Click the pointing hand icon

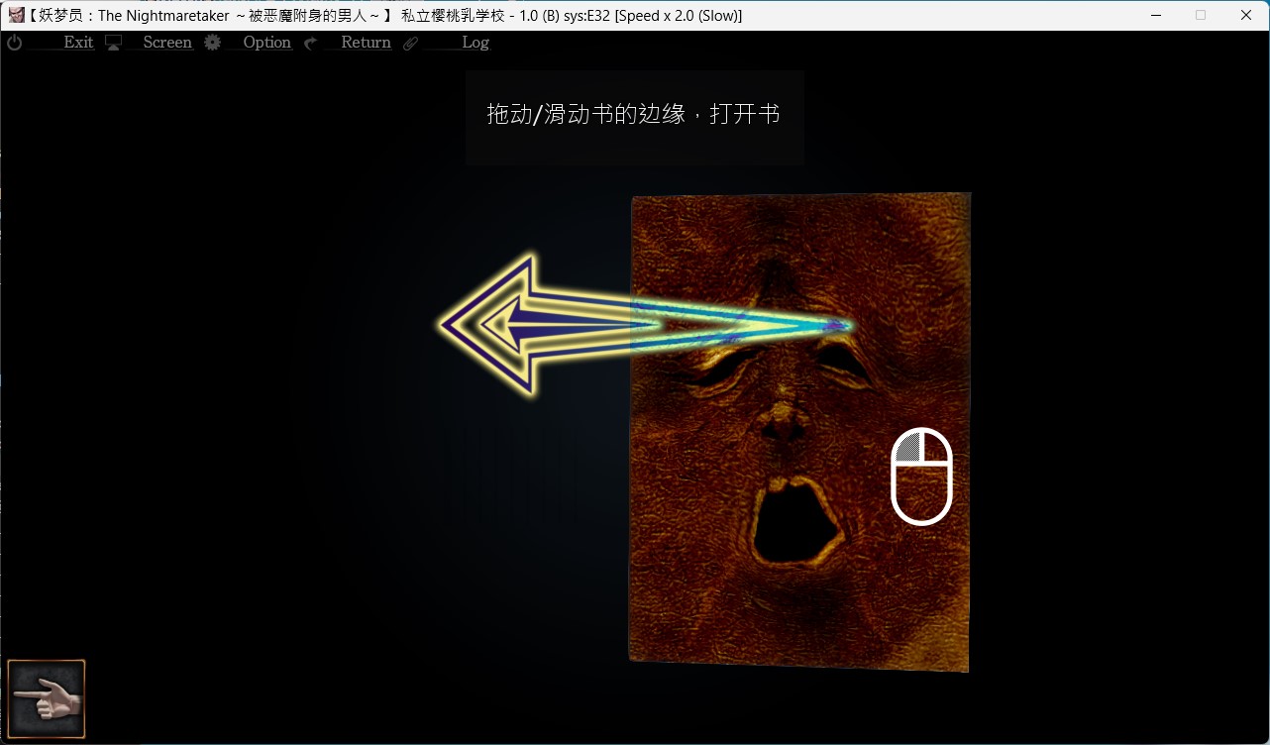pos(47,699)
